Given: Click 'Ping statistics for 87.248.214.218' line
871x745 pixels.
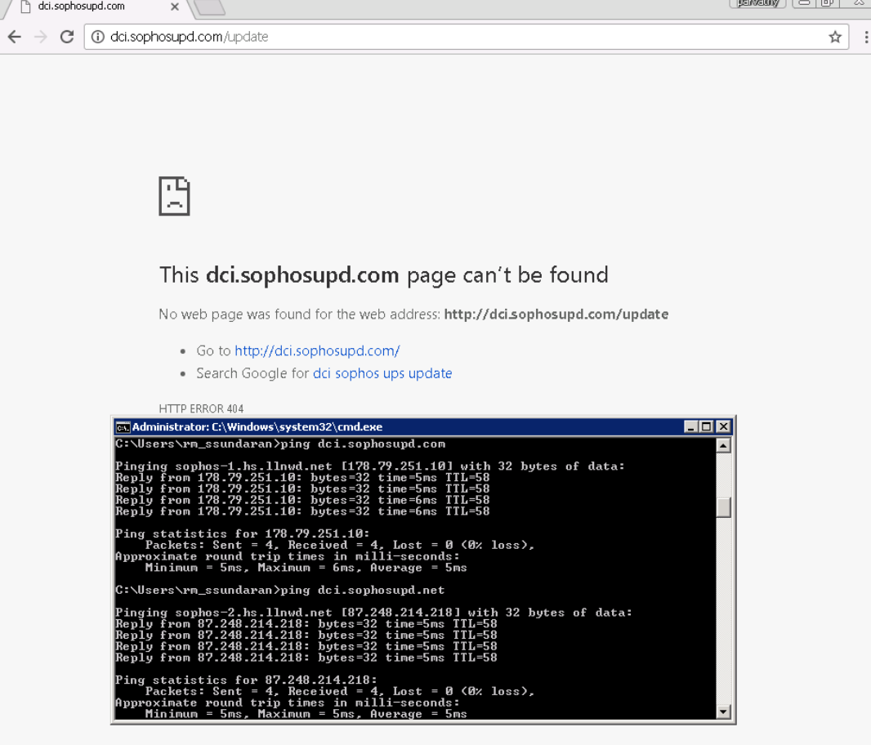Looking at the screenshot, I should (246, 680).
